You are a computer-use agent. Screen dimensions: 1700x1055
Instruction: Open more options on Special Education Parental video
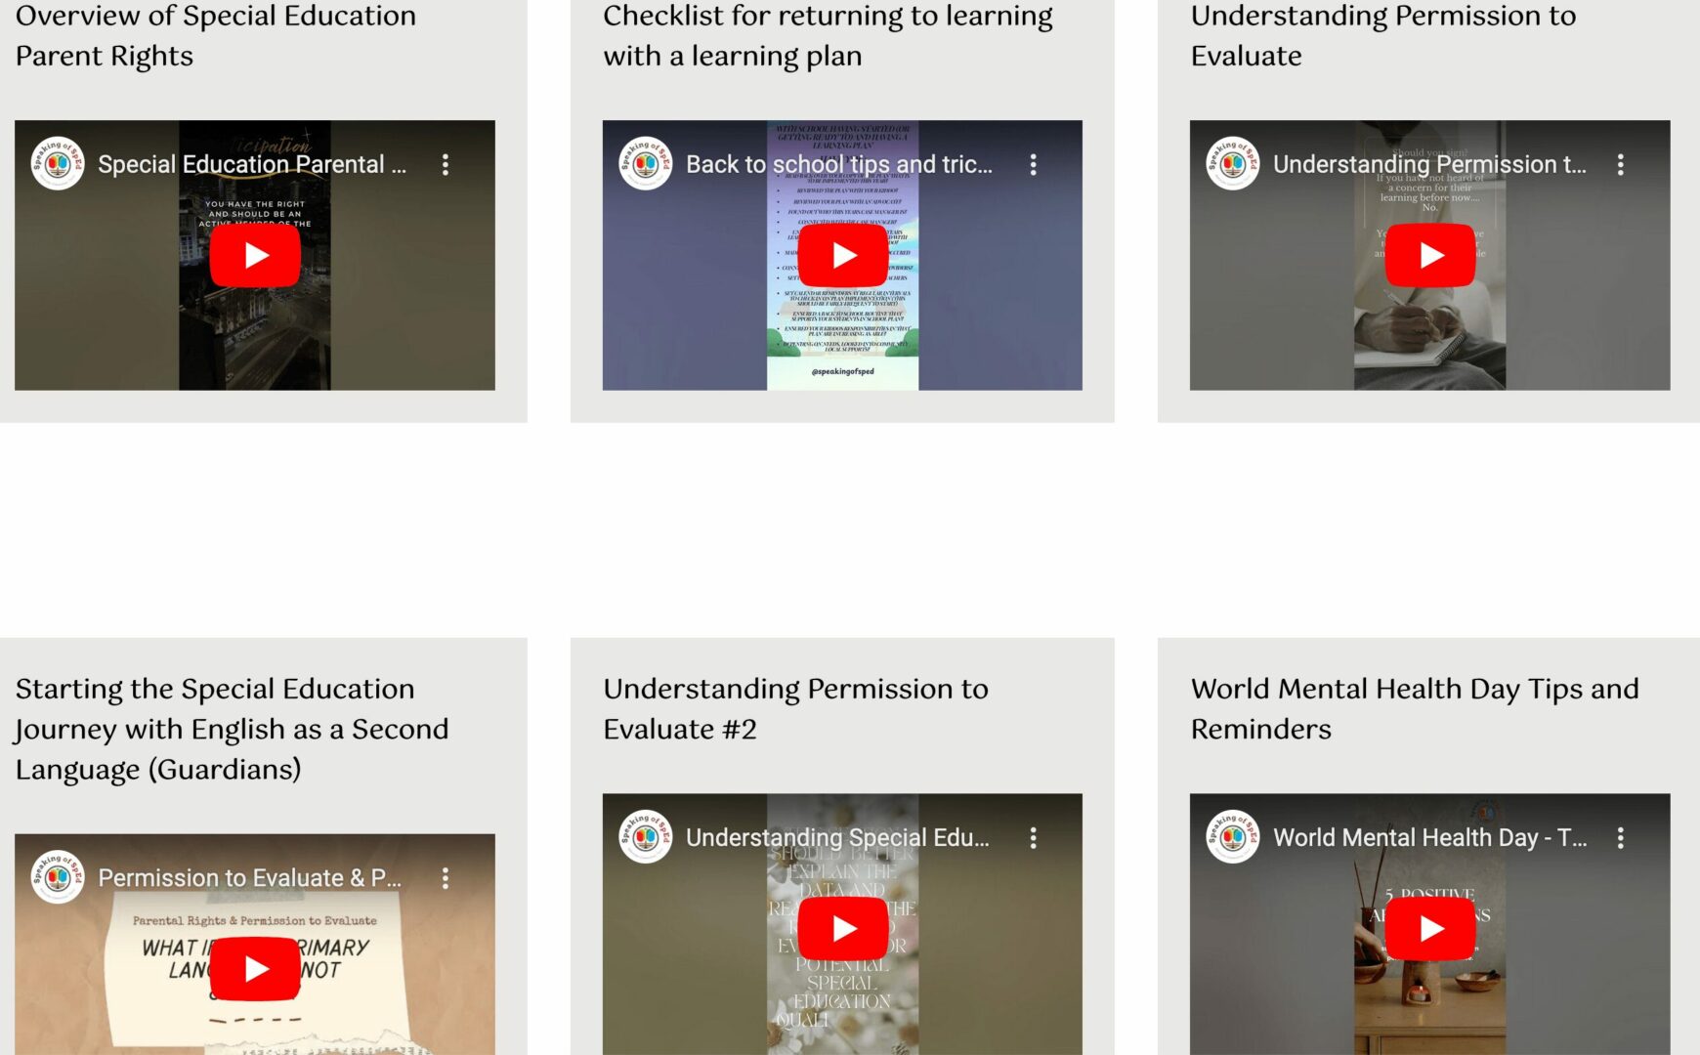click(x=446, y=164)
